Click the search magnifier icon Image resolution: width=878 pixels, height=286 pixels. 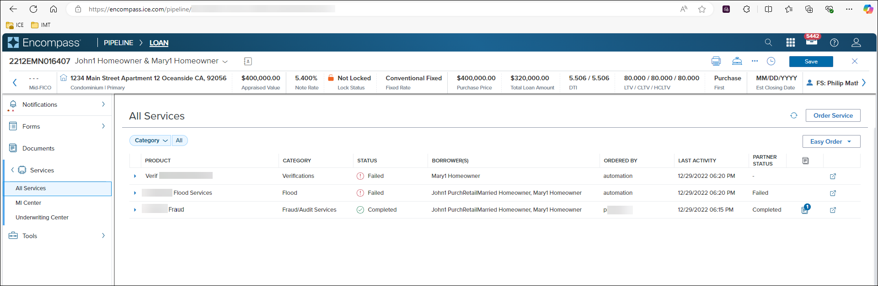click(768, 42)
